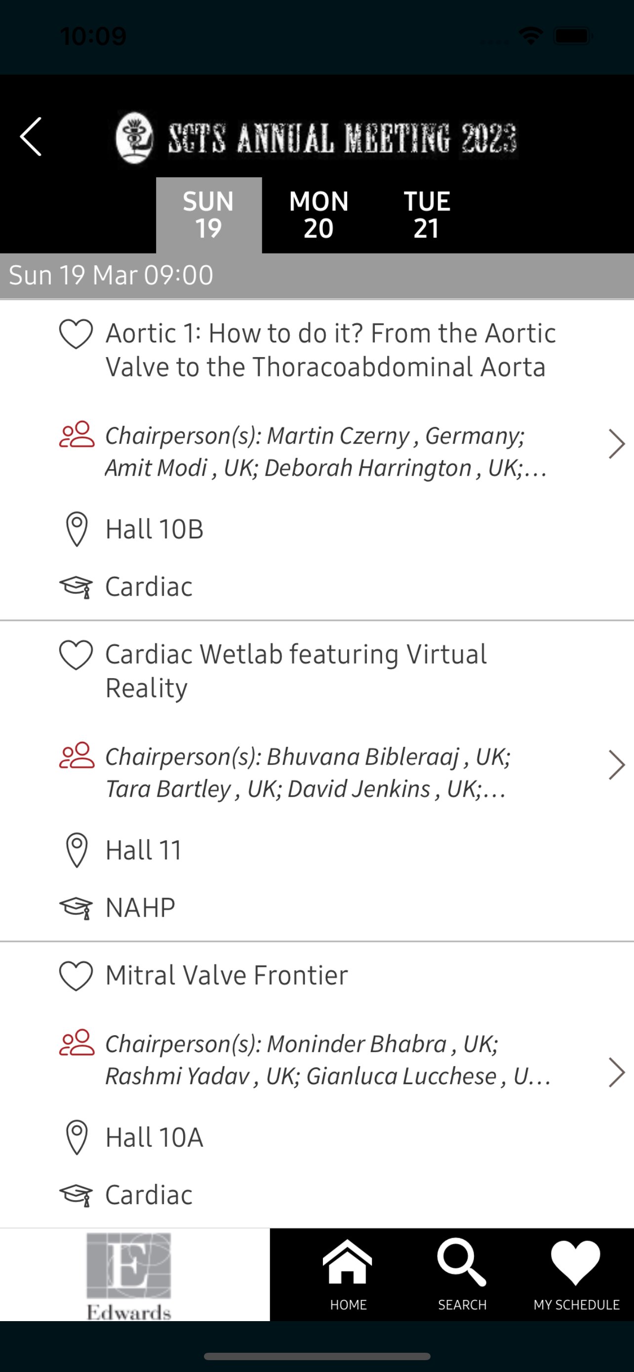Tap the Hall 10B location pin
Screen dimensions: 634x1372
coord(77,529)
